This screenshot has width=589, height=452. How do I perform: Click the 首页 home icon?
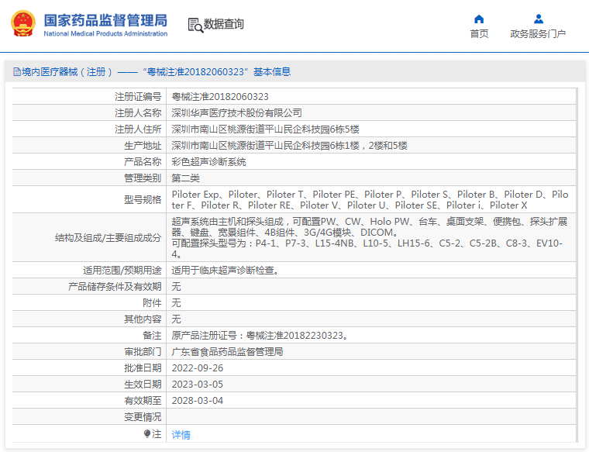click(479, 19)
